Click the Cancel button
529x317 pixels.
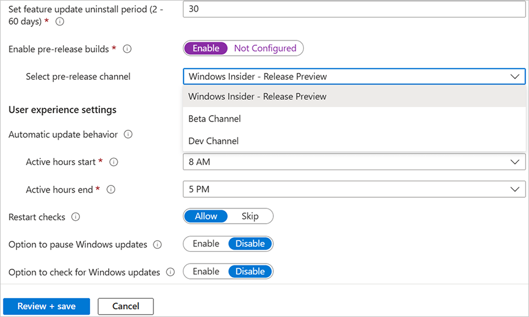point(126,306)
